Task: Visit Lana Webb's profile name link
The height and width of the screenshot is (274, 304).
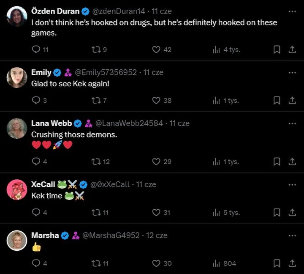Action: [52, 123]
